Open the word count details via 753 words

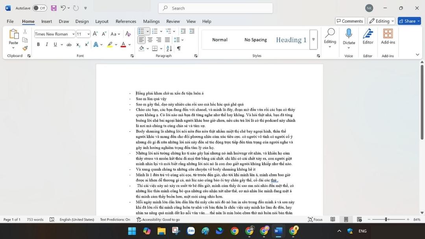click(35, 219)
